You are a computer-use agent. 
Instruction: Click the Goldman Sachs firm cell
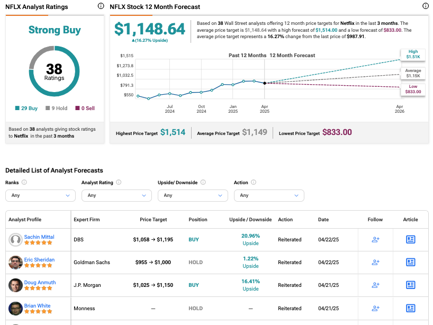point(92,263)
